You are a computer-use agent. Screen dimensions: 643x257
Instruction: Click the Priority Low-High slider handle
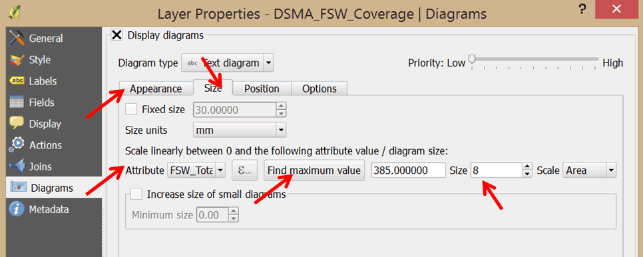472,59
